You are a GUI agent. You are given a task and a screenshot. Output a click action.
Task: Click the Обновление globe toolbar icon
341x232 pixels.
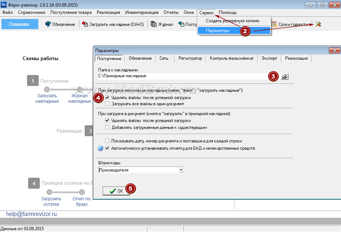pos(48,24)
